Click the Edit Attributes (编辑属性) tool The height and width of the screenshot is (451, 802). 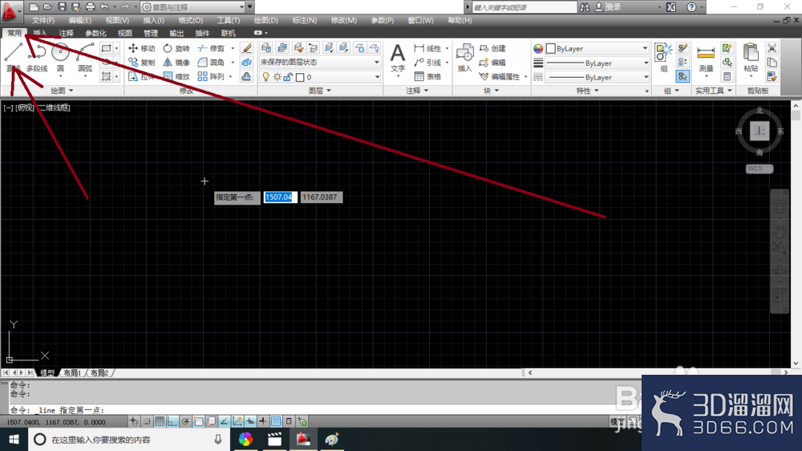coord(499,76)
